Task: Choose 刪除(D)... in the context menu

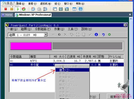Action: [72, 74]
